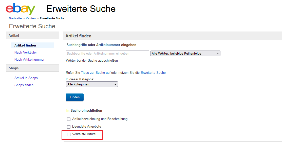Click the Artikel section header in sidebar

tap(14, 36)
